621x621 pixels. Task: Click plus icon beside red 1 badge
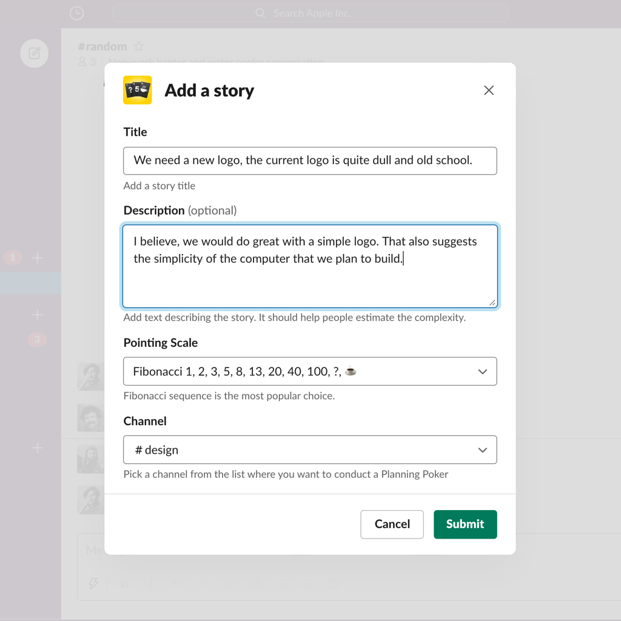[x=38, y=258]
